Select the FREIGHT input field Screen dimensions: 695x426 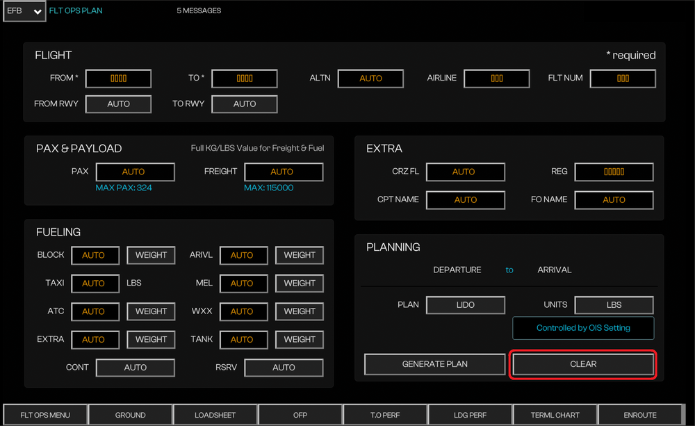284,172
